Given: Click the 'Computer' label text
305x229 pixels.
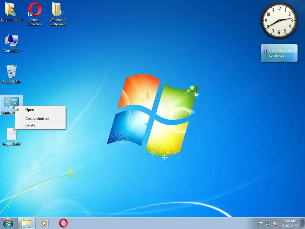Looking at the screenshot, I should click(12, 51).
